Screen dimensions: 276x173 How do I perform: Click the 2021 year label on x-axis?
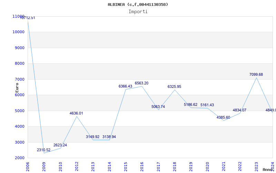224,167
